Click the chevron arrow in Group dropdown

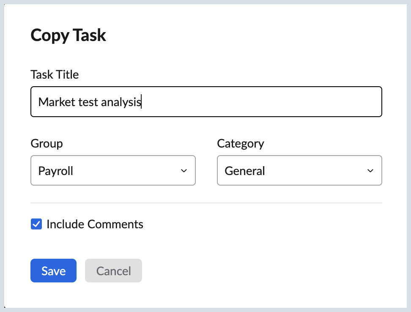coord(184,171)
